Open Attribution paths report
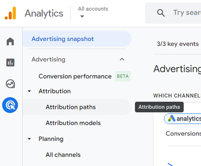 click(77, 107)
